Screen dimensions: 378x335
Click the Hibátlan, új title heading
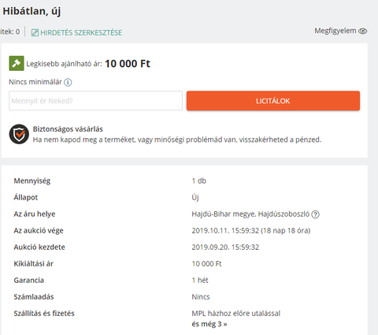(31, 11)
